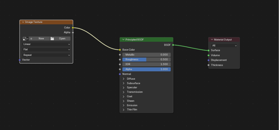Image resolution: width=279 pixels, height=130 pixels.
Task: Click the Displacement input socket
Action: click(x=208, y=60)
